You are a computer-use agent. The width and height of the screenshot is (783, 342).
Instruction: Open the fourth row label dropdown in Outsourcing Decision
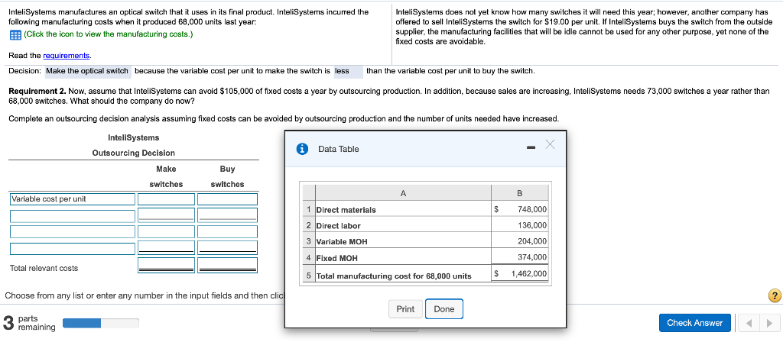(x=73, y=248)
